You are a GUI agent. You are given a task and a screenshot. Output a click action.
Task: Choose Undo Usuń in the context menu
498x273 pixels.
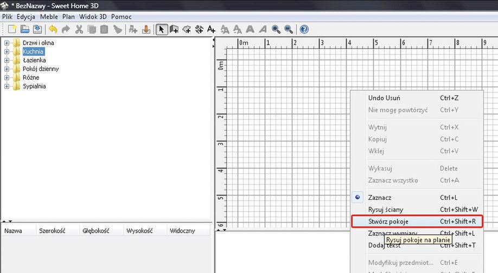click(x=417, y=98)
